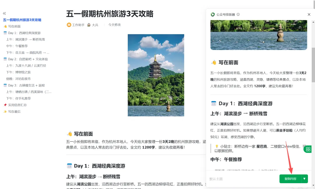Jump to Day 2：自然氧吧 + 文化体验 section

pyautogui.click(x=28, y=59)
